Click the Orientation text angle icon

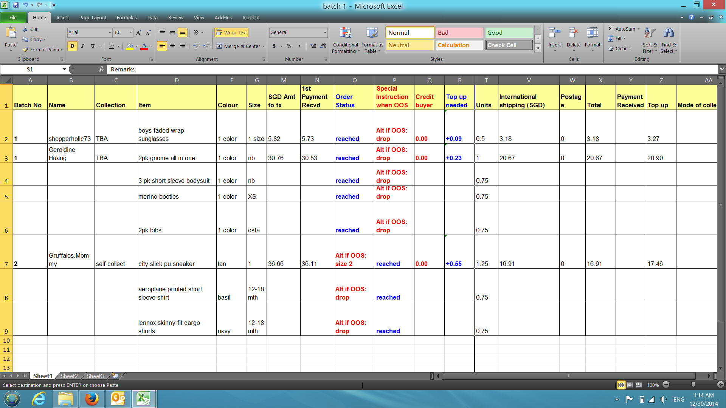pos(196,32)
